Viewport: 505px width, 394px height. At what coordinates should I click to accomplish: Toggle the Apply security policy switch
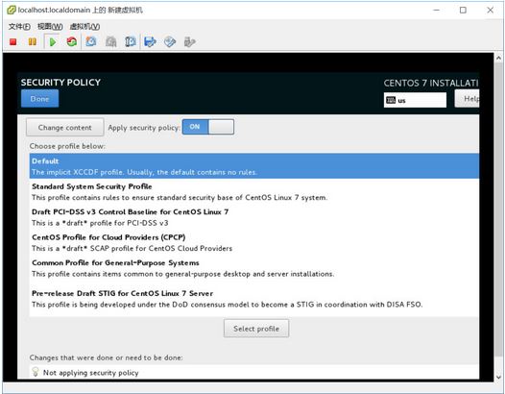[x=208, y=127]
